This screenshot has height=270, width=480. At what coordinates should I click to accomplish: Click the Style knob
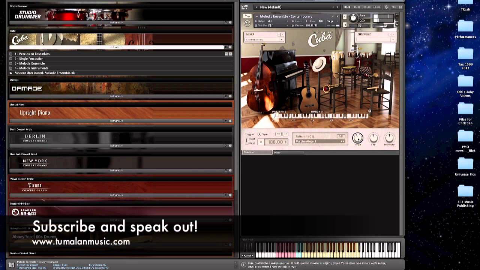click(x=358, y=138)
